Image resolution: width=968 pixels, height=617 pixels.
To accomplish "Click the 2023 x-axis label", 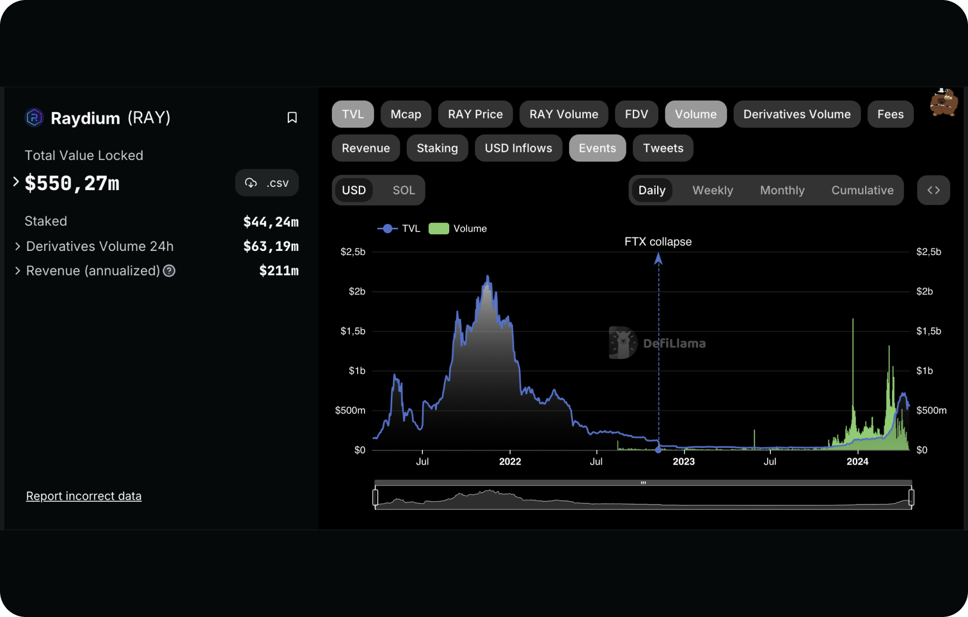I will 684,461.
